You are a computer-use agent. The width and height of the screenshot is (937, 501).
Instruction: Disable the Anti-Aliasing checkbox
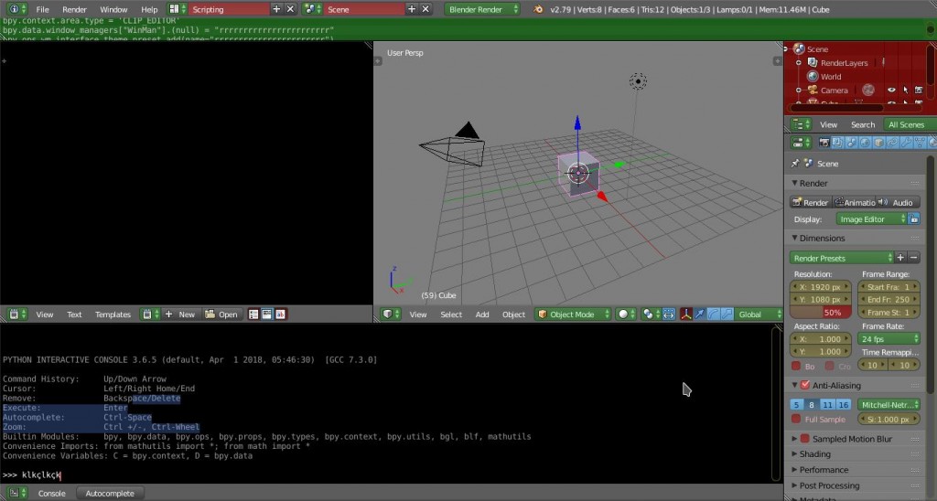tap(805, 385)
